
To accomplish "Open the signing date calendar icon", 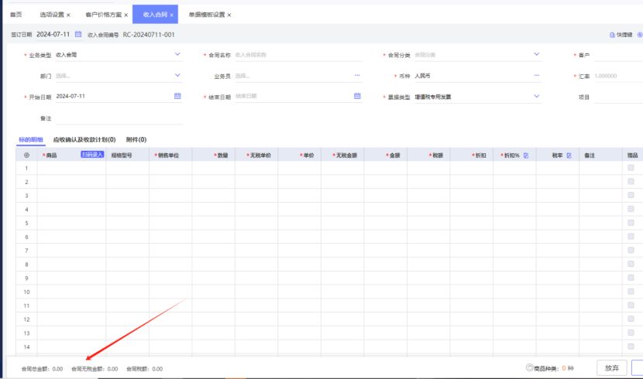I will tap(77, 35).
